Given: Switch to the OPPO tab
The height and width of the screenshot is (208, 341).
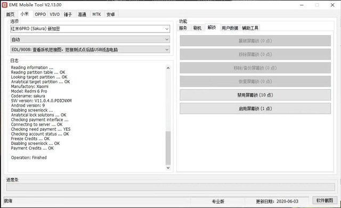Looking at the screenshot, I should coord(40,14).
